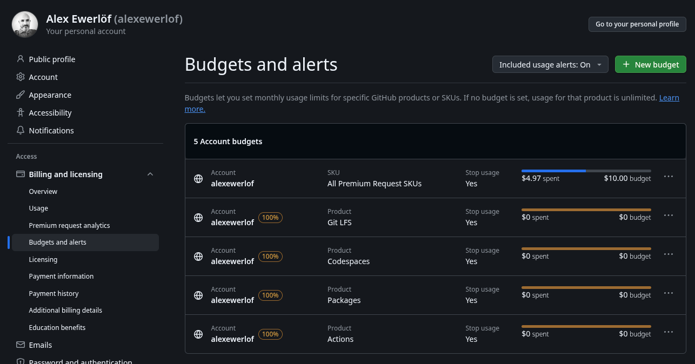Click the Account gear icon in sidebar
Screen dimensions: 695x364
coord(21,77)
